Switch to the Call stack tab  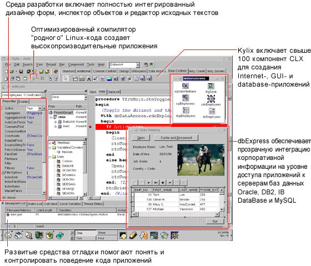(51, 204)
